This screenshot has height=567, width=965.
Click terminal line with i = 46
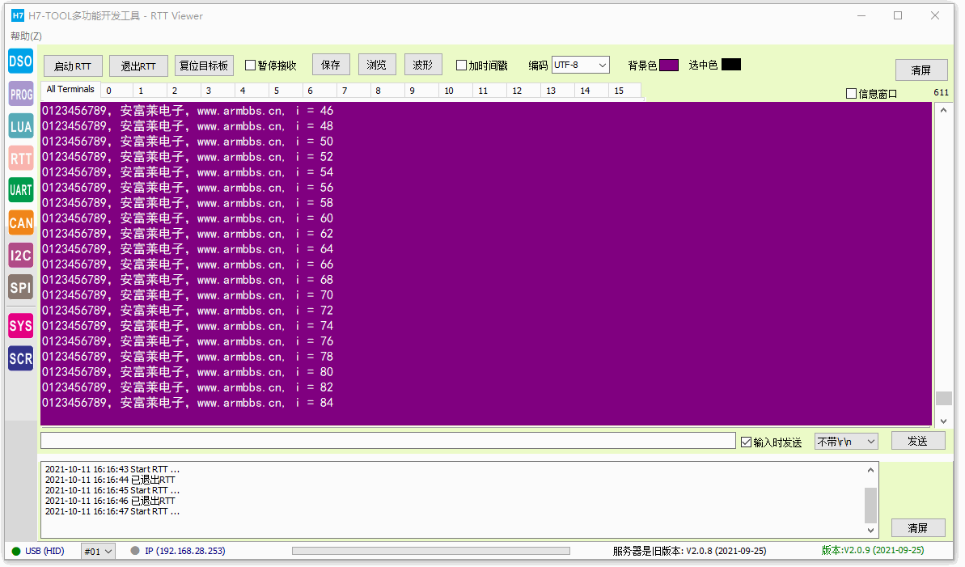tap(187, 111)
